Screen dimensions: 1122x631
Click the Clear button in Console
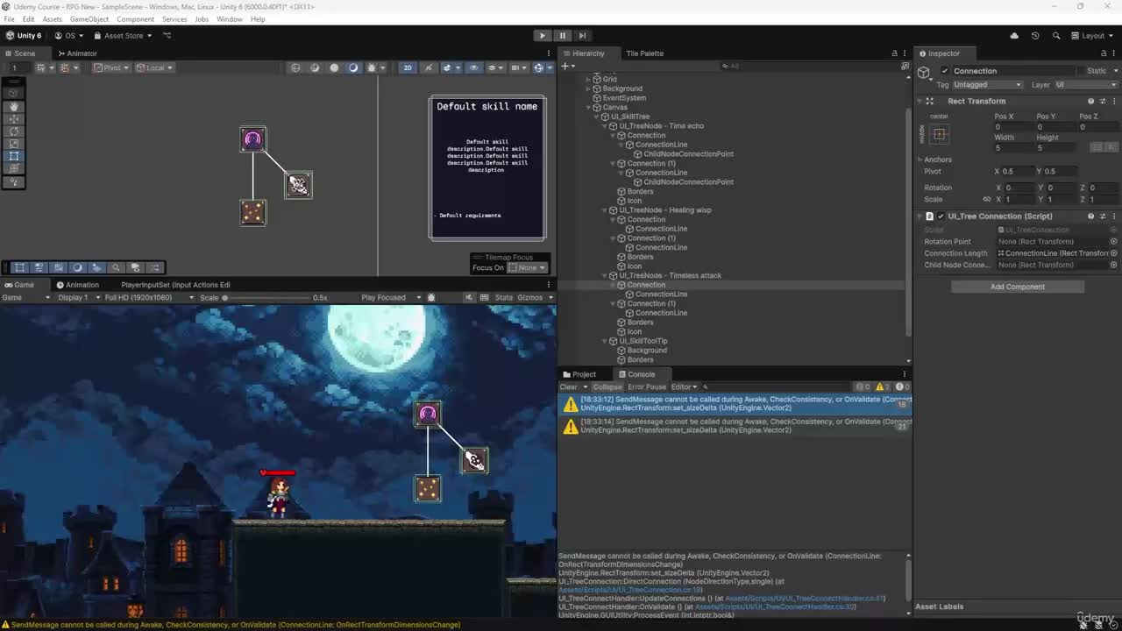point(568,386)
